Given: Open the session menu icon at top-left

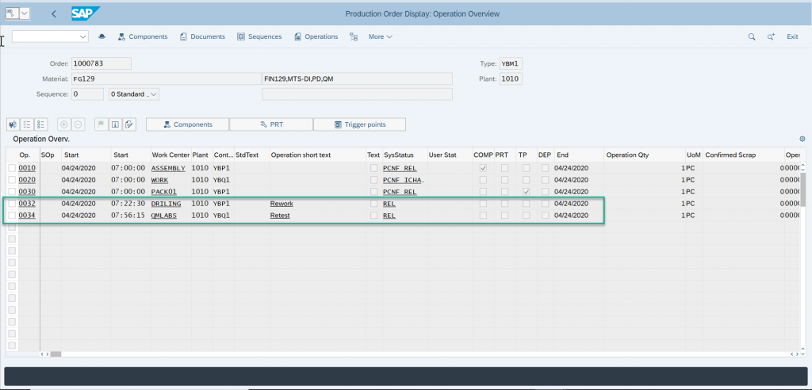Looking at the screenshot, I should click(11, 14).
